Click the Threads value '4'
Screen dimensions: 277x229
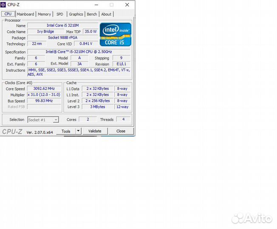123,119
